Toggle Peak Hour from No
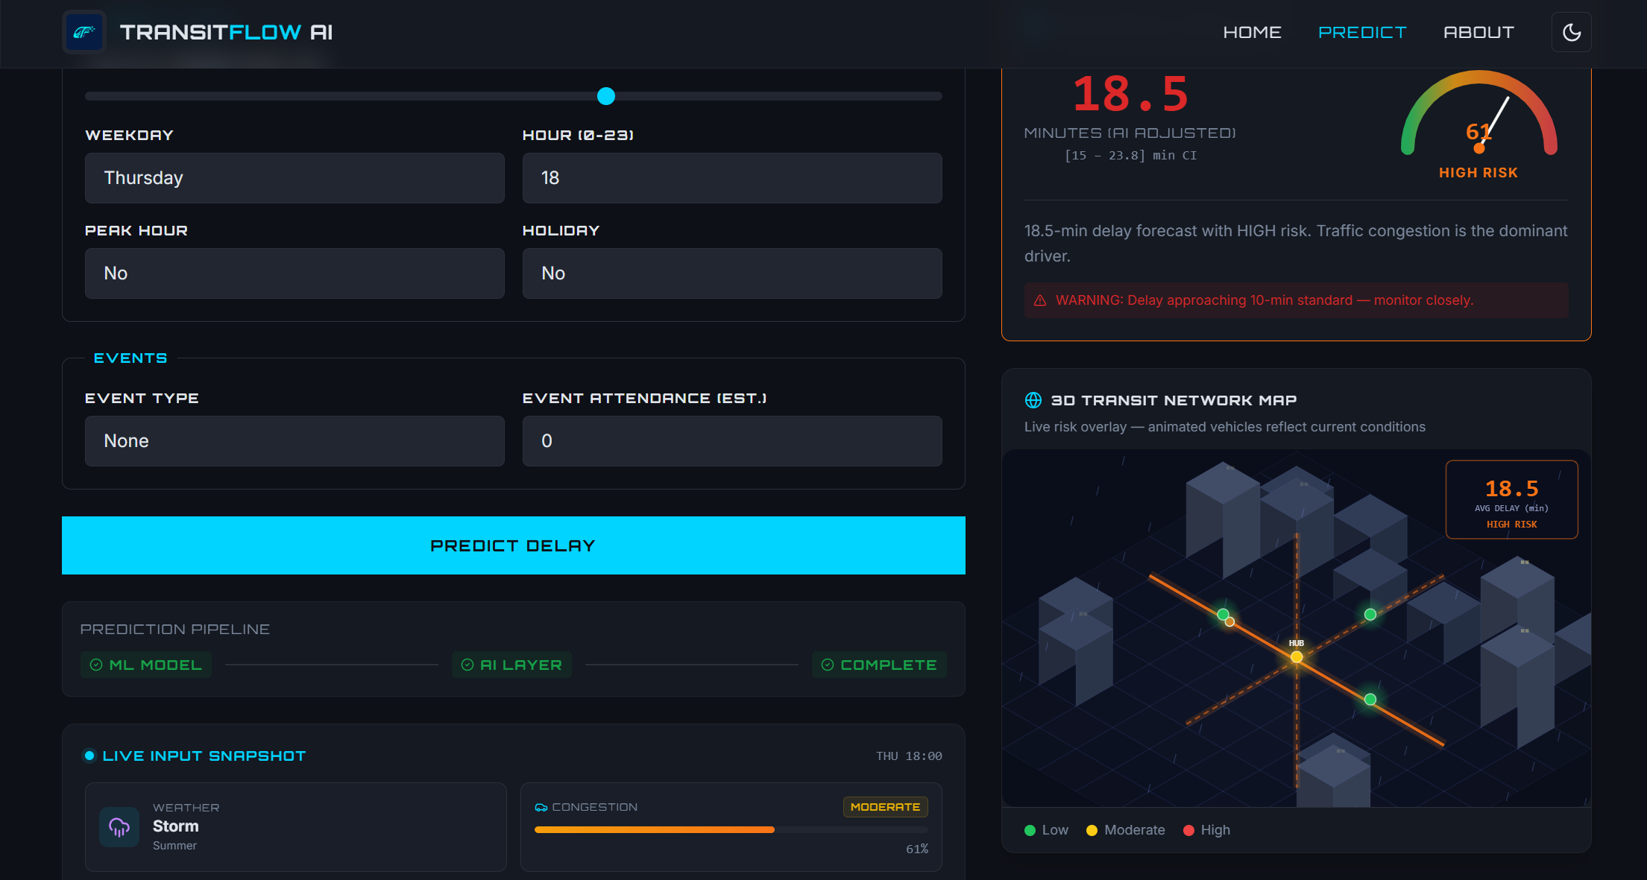This screenshot has width=1647, height=880. (x=295, y=273)
